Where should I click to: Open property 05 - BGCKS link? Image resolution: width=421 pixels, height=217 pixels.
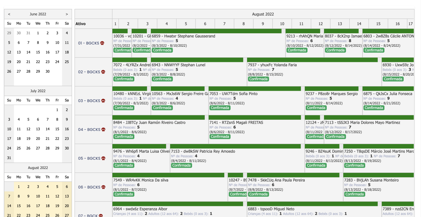pyautogui.click(x=89, y=158)
